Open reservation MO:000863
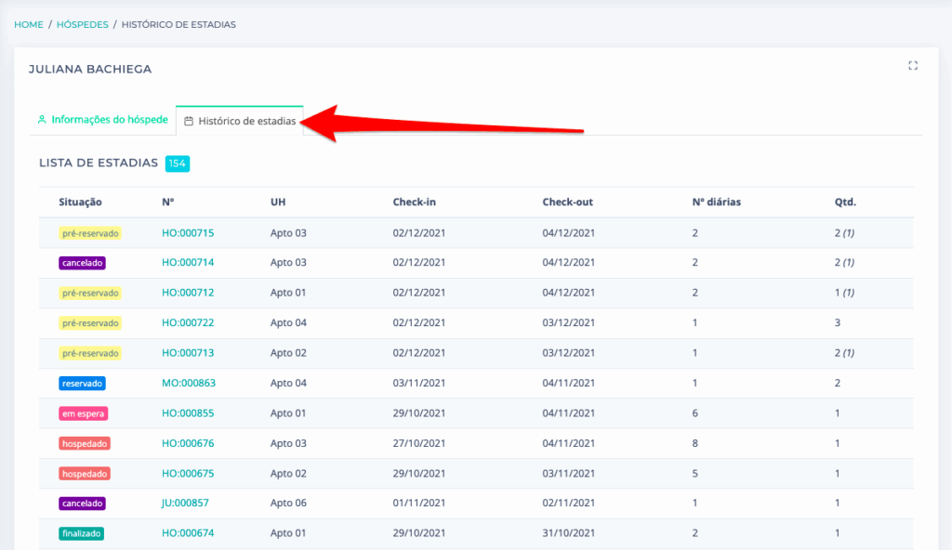This screenshot has width=952, height=550. 188,383
